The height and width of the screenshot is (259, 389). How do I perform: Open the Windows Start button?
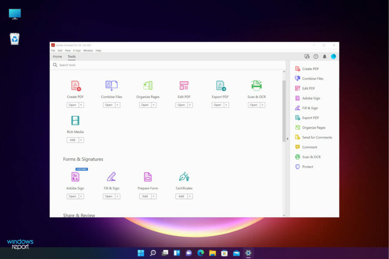click(x=140, y=253)
